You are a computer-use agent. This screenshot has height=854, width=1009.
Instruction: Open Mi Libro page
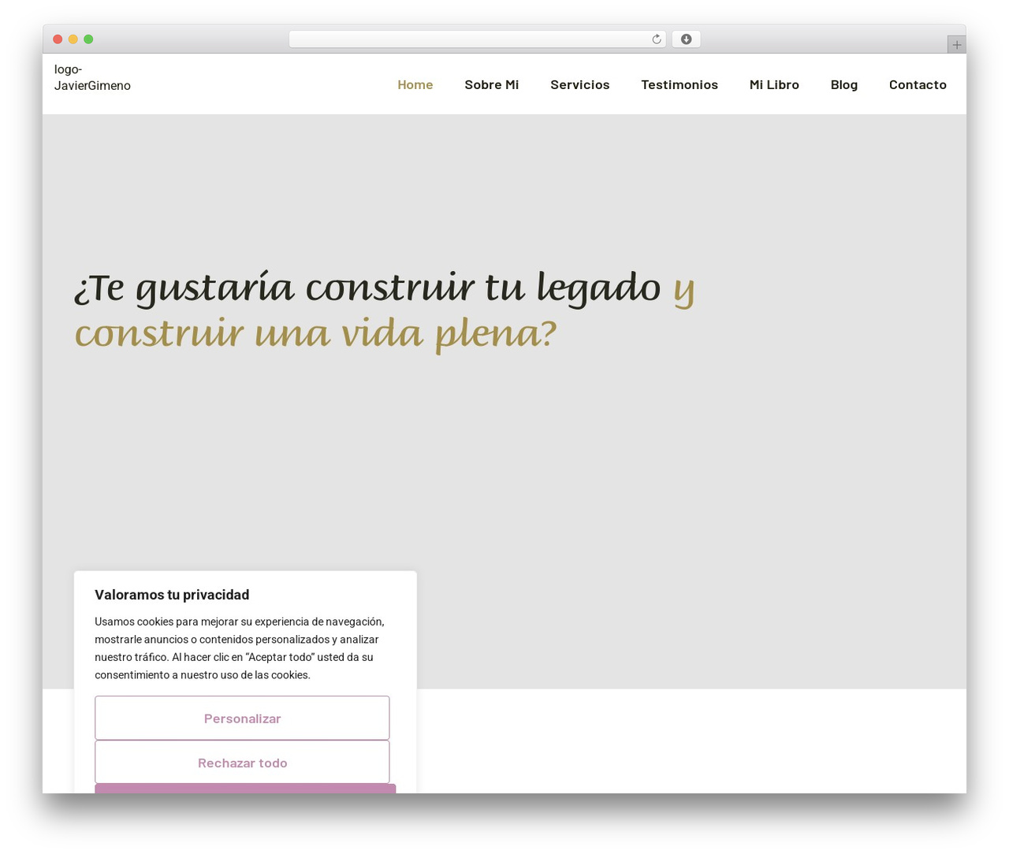(x=774, y=84)
